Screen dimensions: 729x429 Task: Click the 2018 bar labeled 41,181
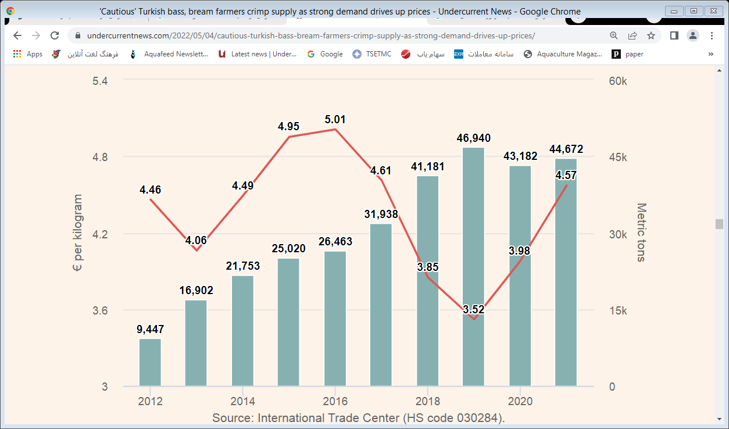[427, 281]
